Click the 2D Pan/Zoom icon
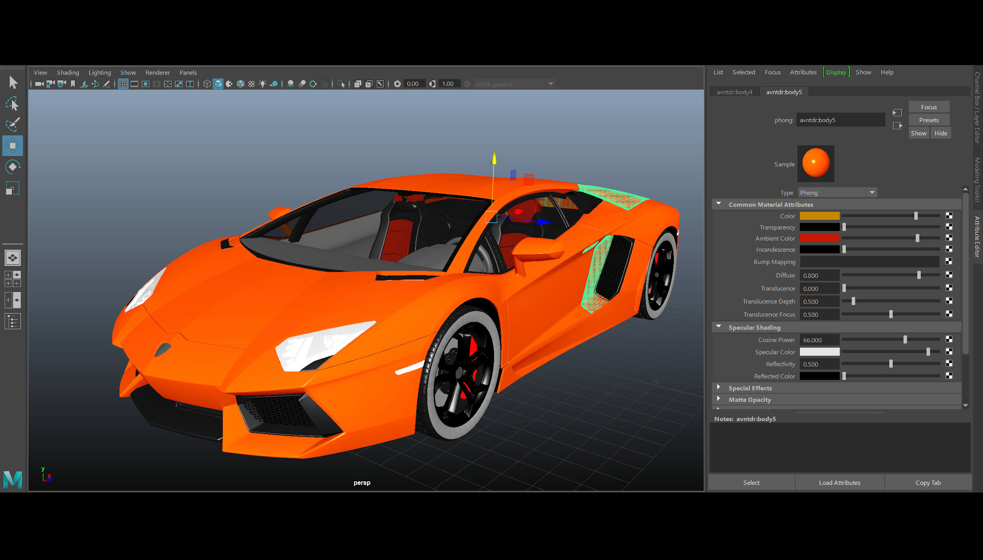This screenshot has height=560, width=983. (95, 84)
